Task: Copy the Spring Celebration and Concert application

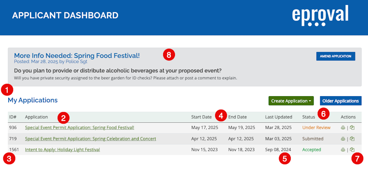Action: (352, 139)
